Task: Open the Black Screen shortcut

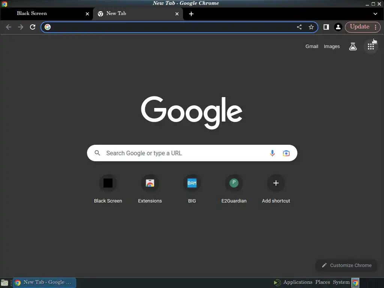Action: click(108, 189)
